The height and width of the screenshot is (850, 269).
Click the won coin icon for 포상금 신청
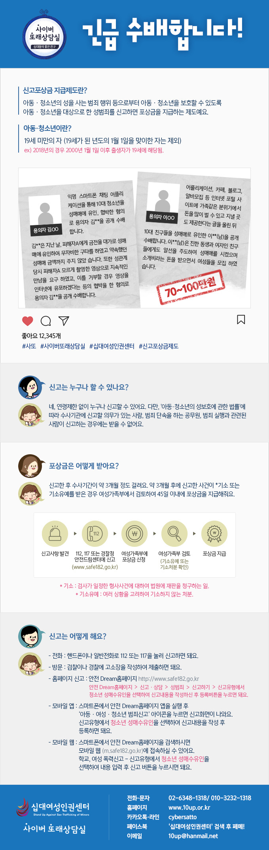pos(134,533)
